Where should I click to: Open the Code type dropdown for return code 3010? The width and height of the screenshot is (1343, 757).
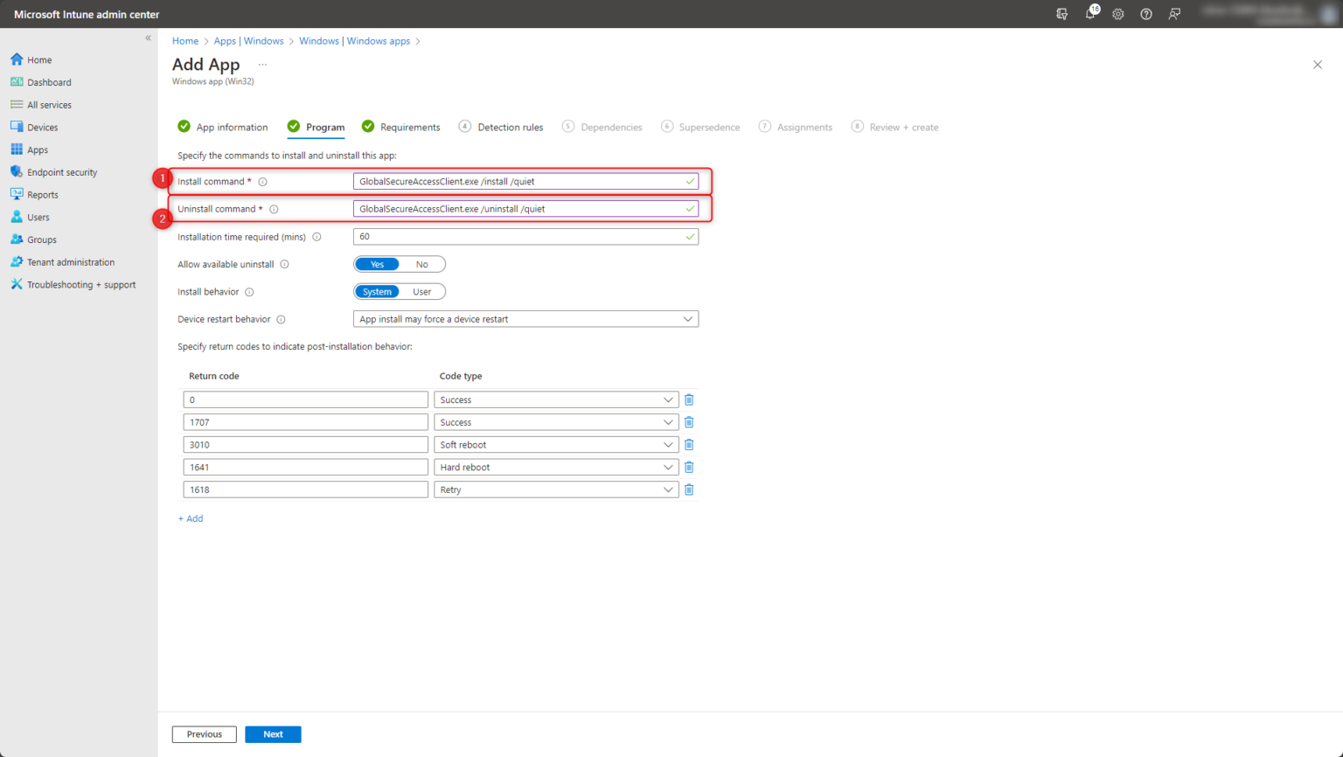pyautogui.click(x=668, y=444)
